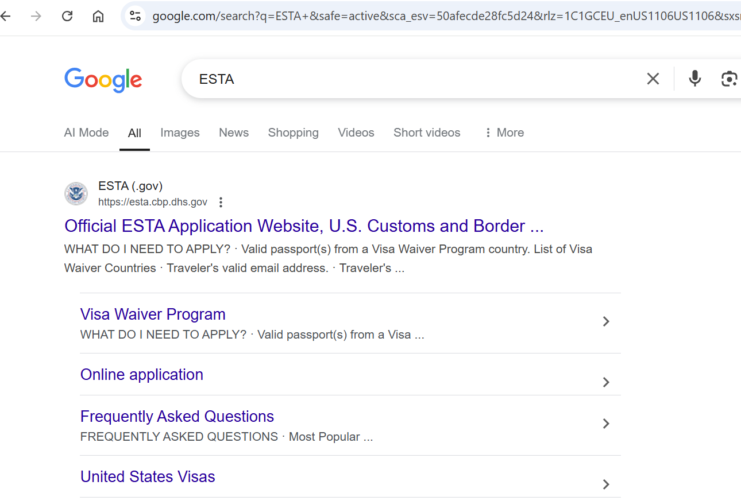The image size is (741, 501).
Task: Switch to the Videos tab
Action: tap(356, 133)
